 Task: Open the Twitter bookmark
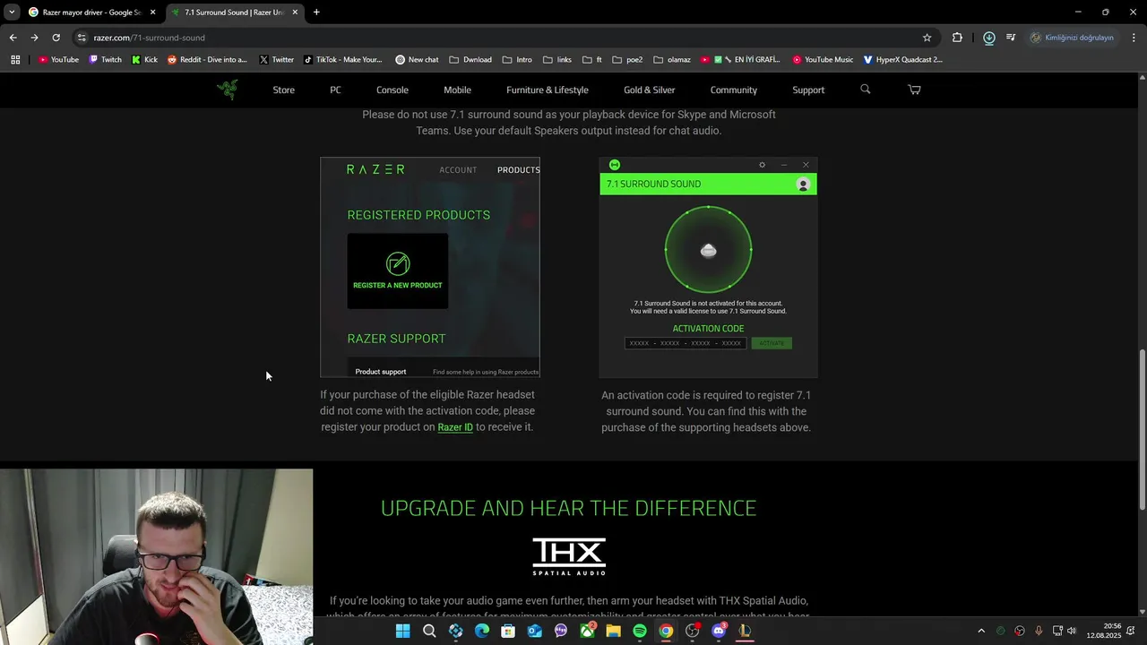[276, 60]
